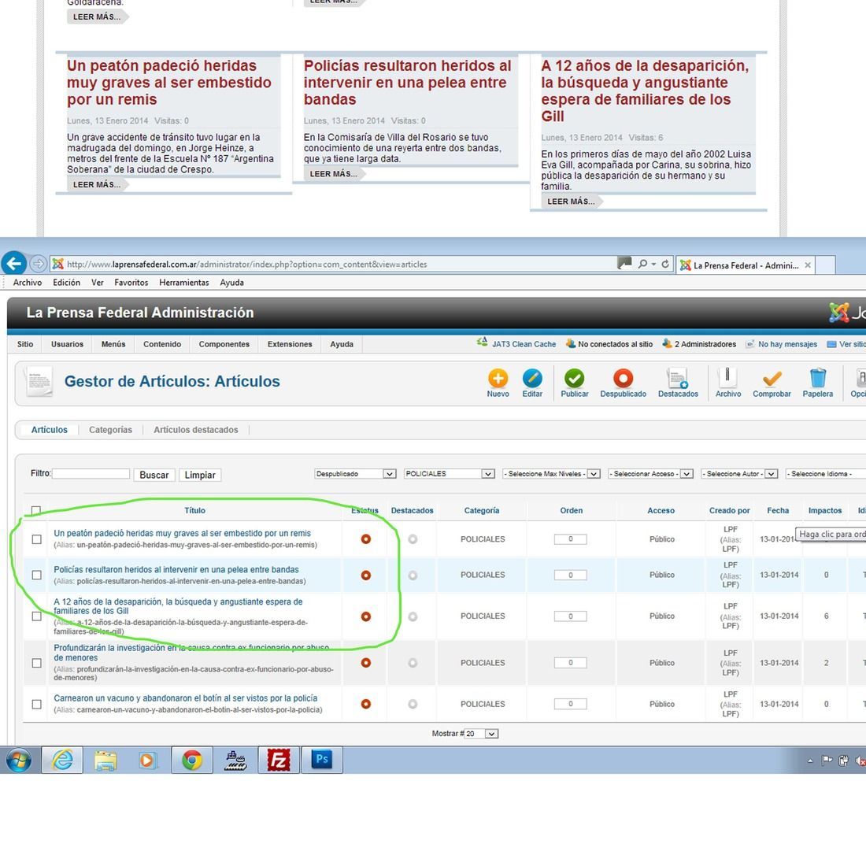Viewport: 866px width, 866px height.
Task: Click the Nuevo article icon
Action: [498, 379]
